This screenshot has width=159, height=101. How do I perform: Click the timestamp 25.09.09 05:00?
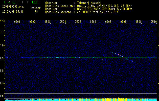(x=13, y=12)
